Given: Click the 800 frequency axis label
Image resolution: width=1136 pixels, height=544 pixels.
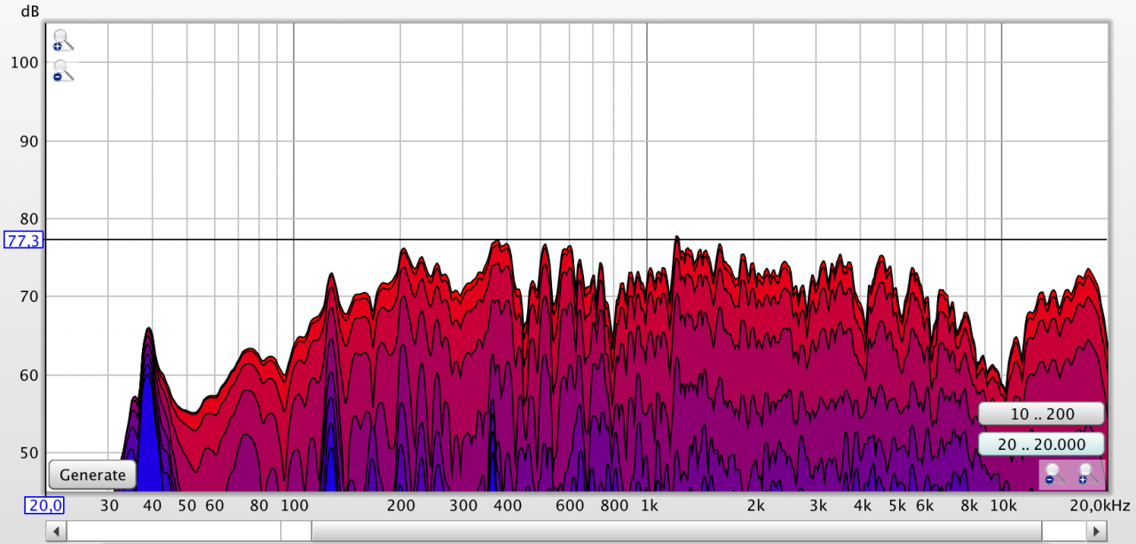Looking at the screenshot, I should coord(614,506).
